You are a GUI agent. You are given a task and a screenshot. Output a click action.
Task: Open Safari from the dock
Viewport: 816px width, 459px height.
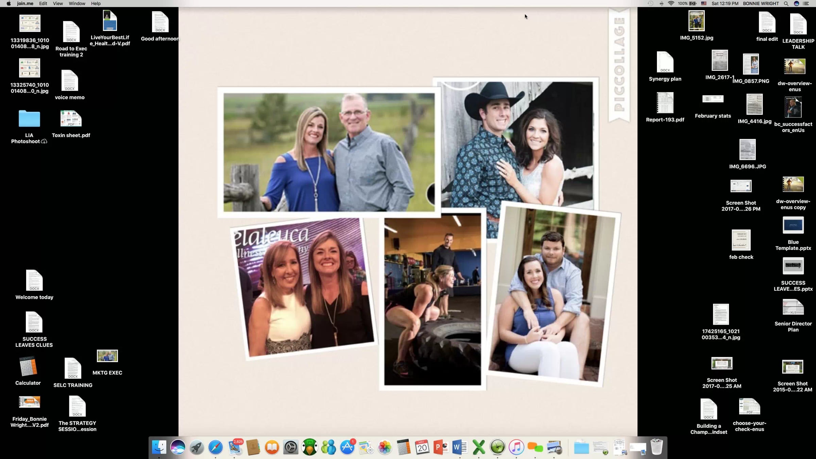[216, 447]
